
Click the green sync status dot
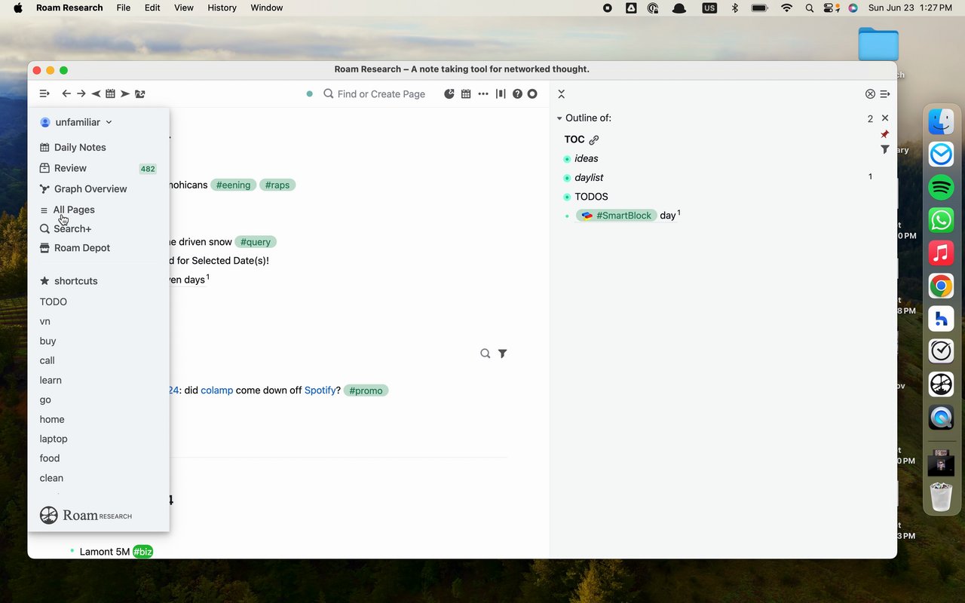tap(309, 94)
